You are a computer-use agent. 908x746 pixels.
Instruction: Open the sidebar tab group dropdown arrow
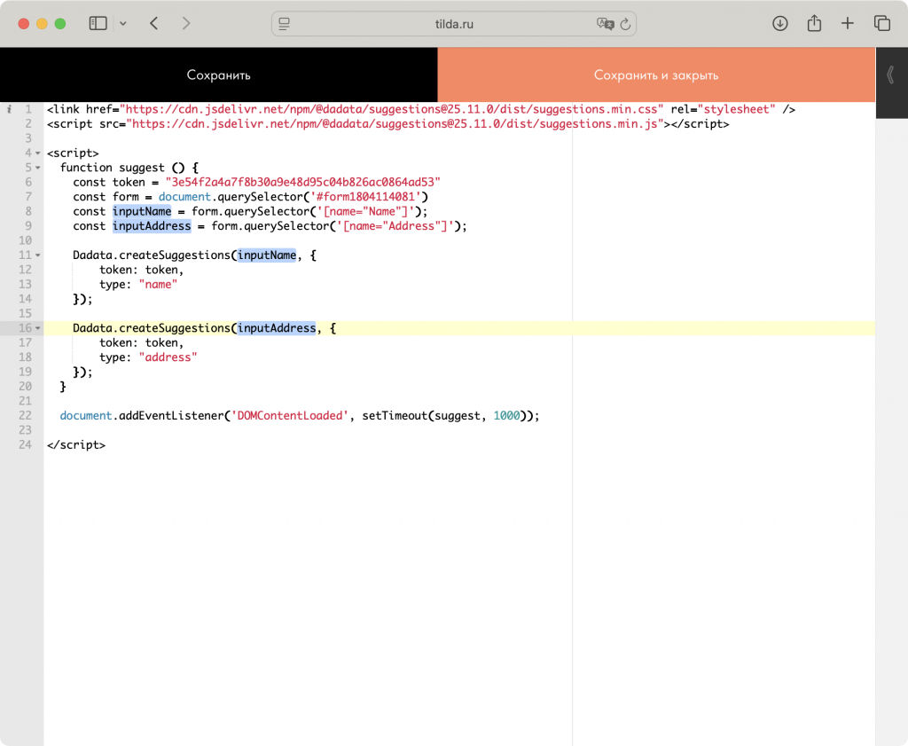pos(123,24)
